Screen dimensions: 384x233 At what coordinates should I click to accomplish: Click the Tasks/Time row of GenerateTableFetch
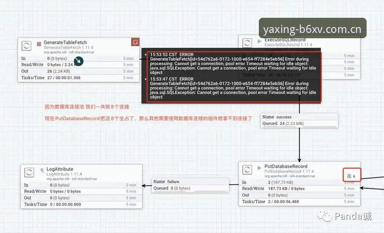[x=78, y=78]
